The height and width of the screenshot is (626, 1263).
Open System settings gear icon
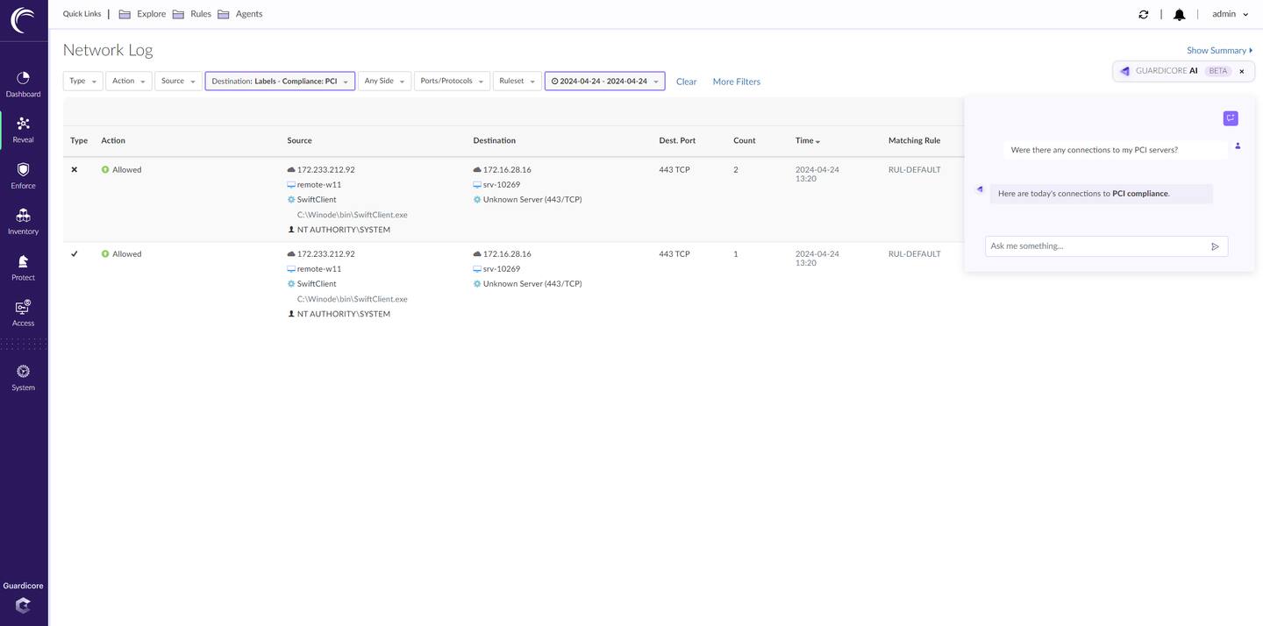pyautogui.click(x=23, y=372)
